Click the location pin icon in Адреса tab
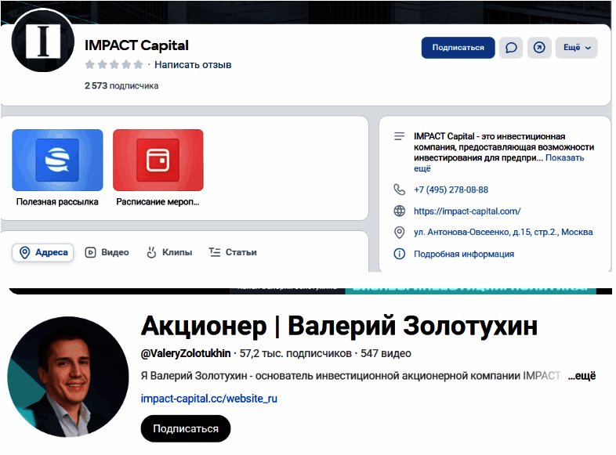This screenshot has width=616, height=455. pyautogui.click(x=25, y=252)
